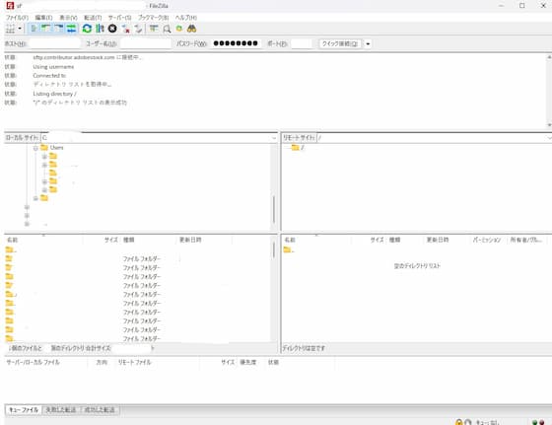Disconnect from the current server
The width and height of the screenshot is (552, 425).
point(126,29)
